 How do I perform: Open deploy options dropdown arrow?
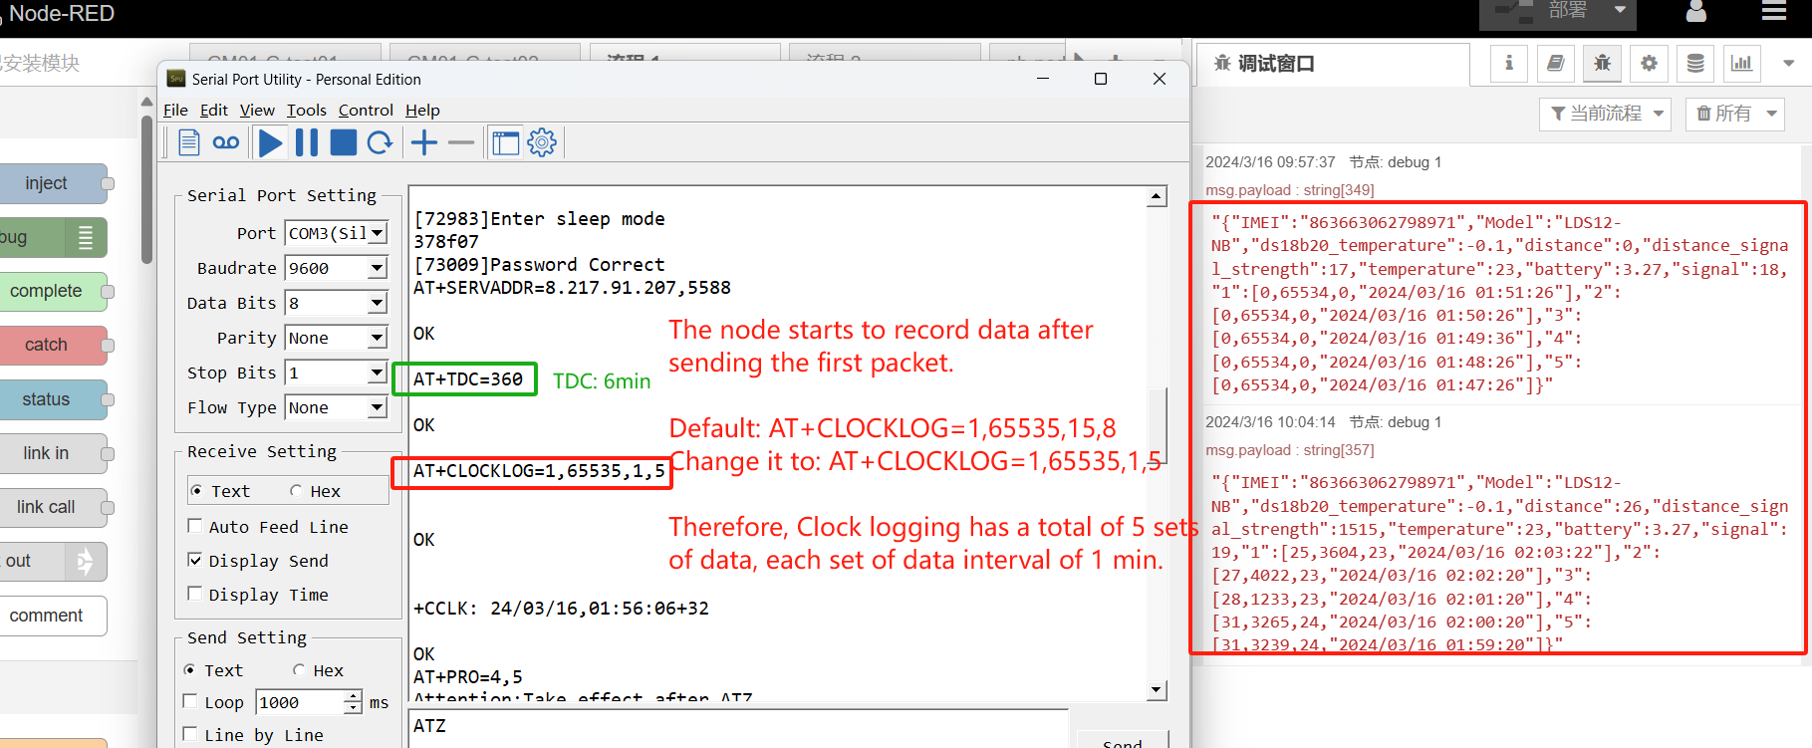1620,10
